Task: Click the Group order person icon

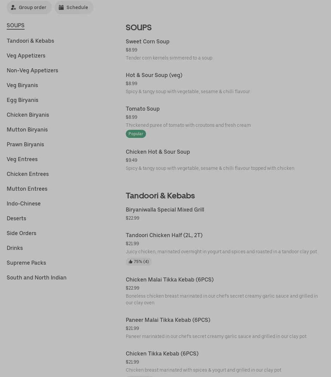Action: 13,7
